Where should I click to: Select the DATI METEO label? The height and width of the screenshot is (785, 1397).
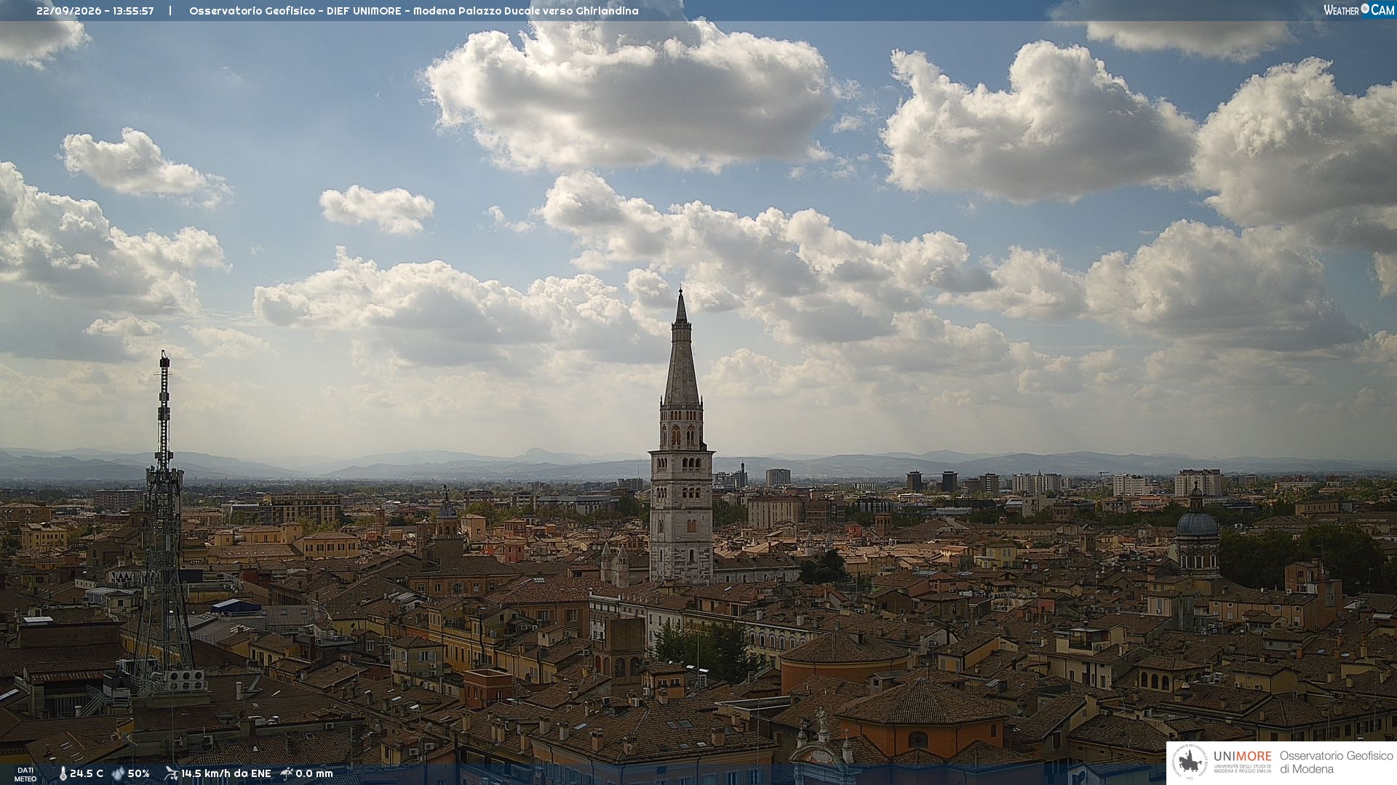(25, 775)
